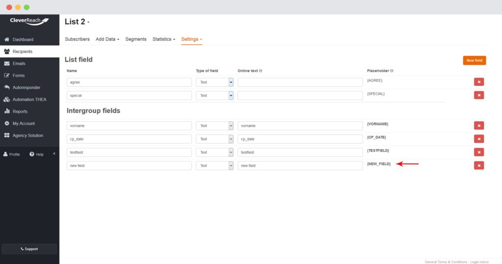Click the Profile user icon
This screenshot has width=502, height=264.
pyautogui.click(x=5, y=154)
